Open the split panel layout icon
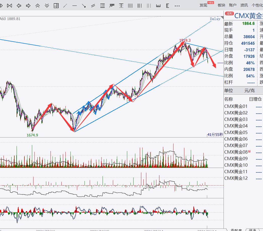This screenshot has height=231, width=263. point(56,6)
